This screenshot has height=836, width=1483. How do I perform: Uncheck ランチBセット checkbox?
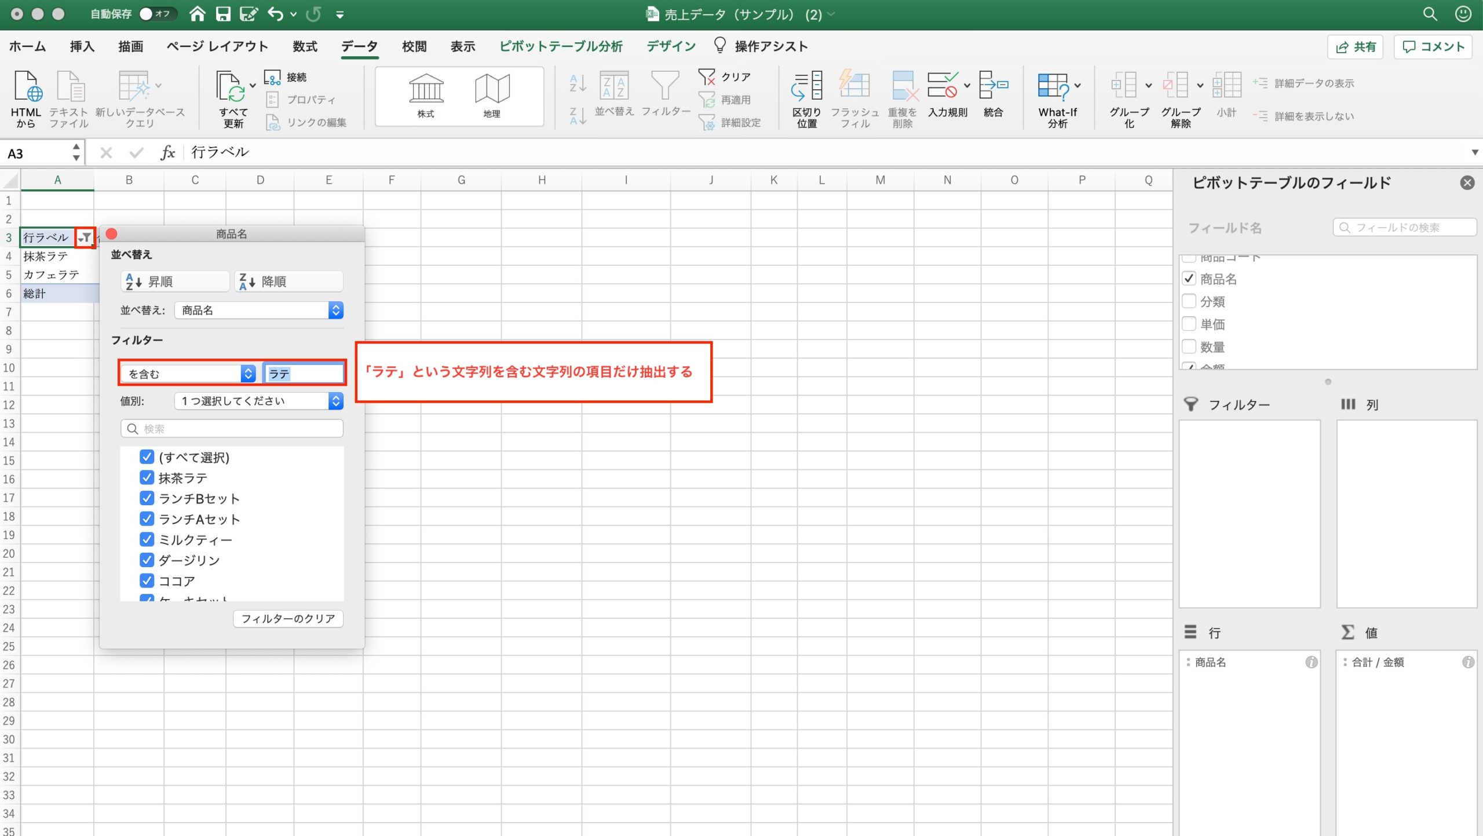pyautogui.click(x=147, y=498)
